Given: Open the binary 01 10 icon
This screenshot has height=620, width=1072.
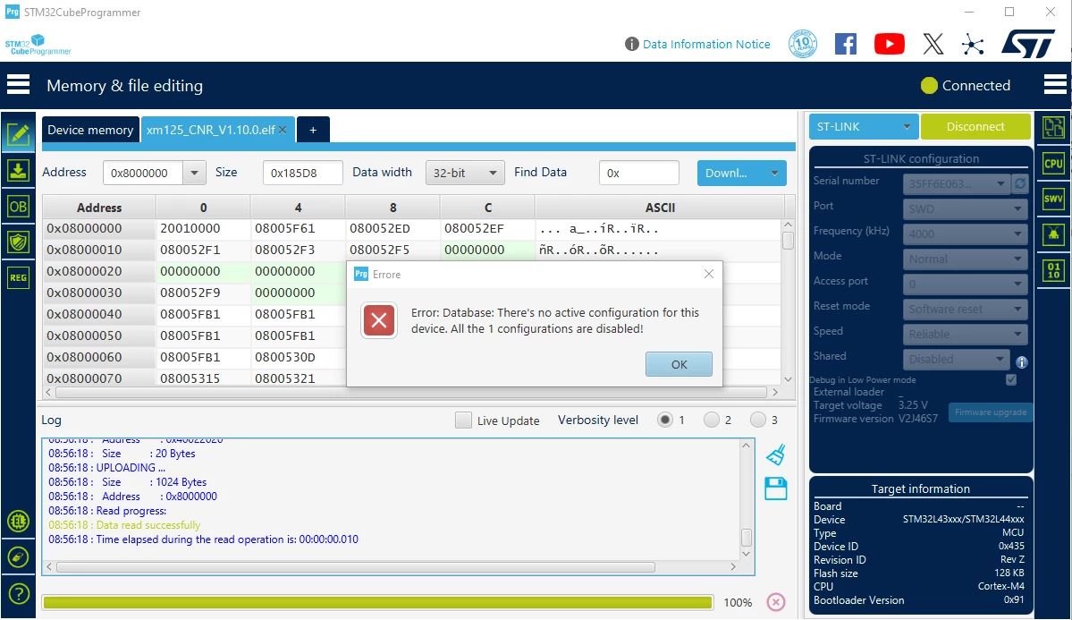Looking at the screenshot, I should [x=1053, y=270].
